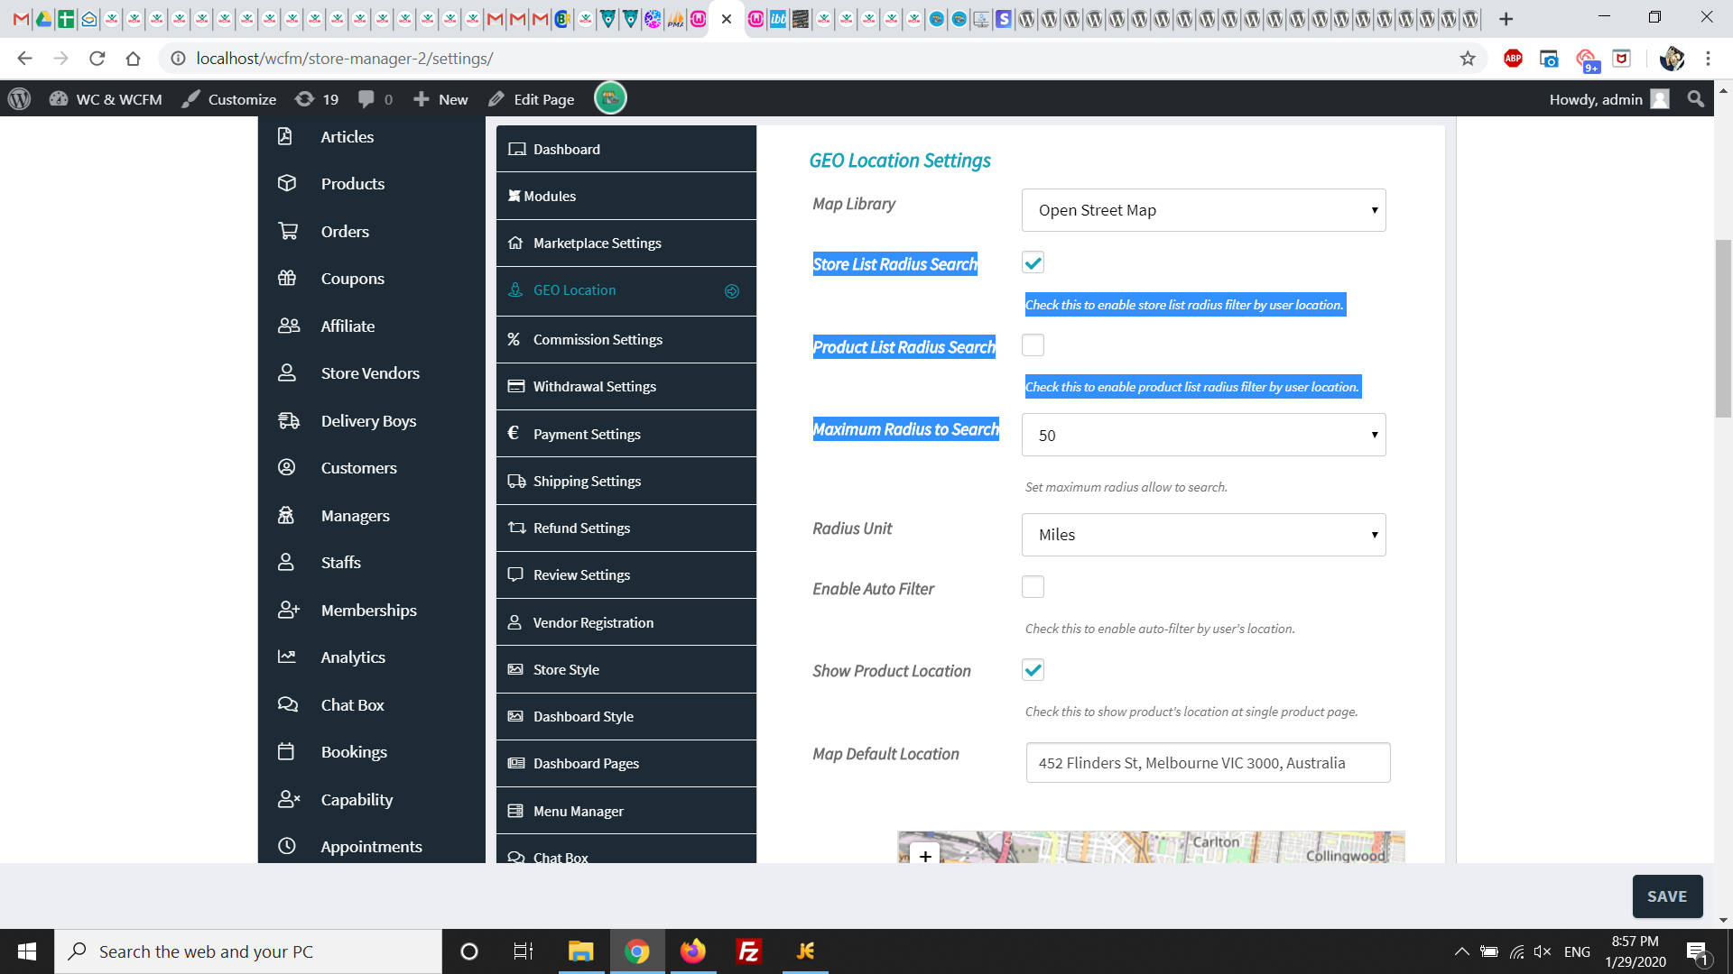Image resolution: width=1733 pixels, height=974 pixels.
Task: Zoom in on the map with the plus button
Action: pyautogui.click(x=925, y=854)
